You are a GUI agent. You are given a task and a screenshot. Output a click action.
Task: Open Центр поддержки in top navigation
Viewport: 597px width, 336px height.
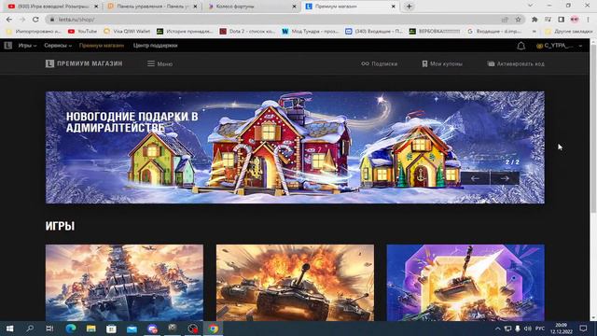point(156,46)
